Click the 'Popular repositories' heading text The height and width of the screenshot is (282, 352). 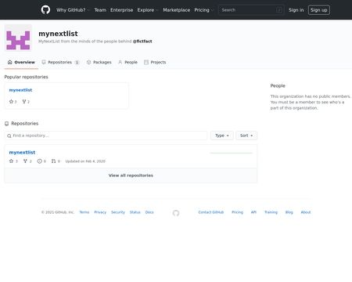pyautogui.click(x=27, y=77)
